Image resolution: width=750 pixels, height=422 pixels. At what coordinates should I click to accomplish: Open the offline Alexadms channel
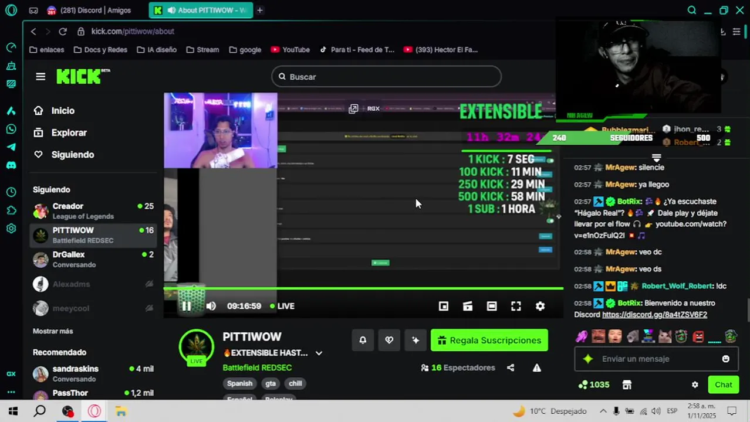93,284
